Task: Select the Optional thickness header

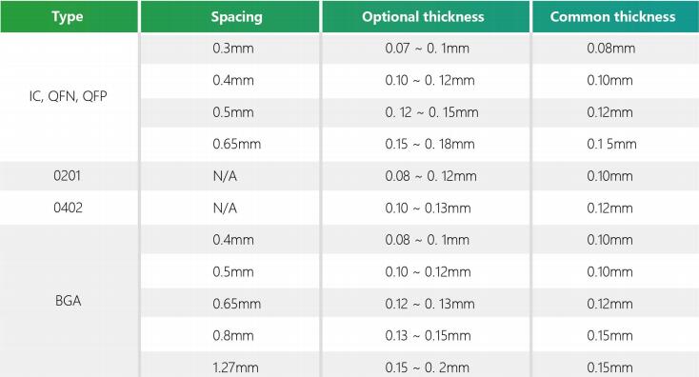Action: tap(426, 16)
